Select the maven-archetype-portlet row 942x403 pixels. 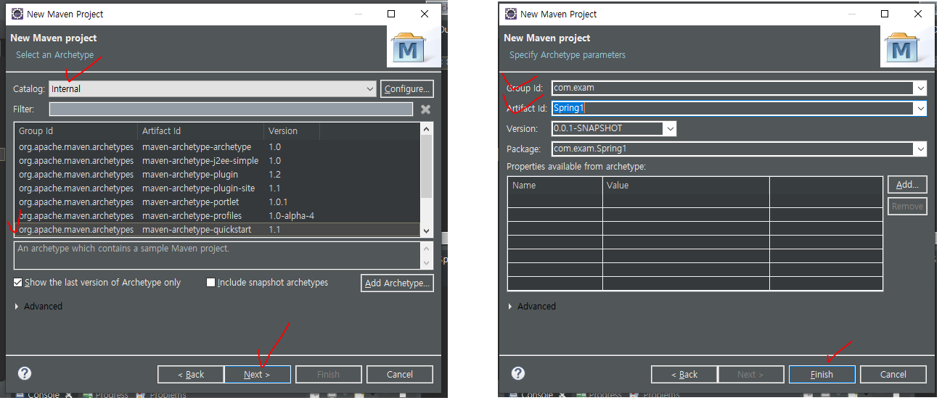point(217,202)
